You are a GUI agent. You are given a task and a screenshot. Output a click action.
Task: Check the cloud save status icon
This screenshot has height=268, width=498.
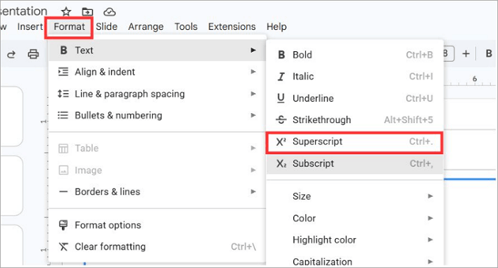click(x=110, y=12)
